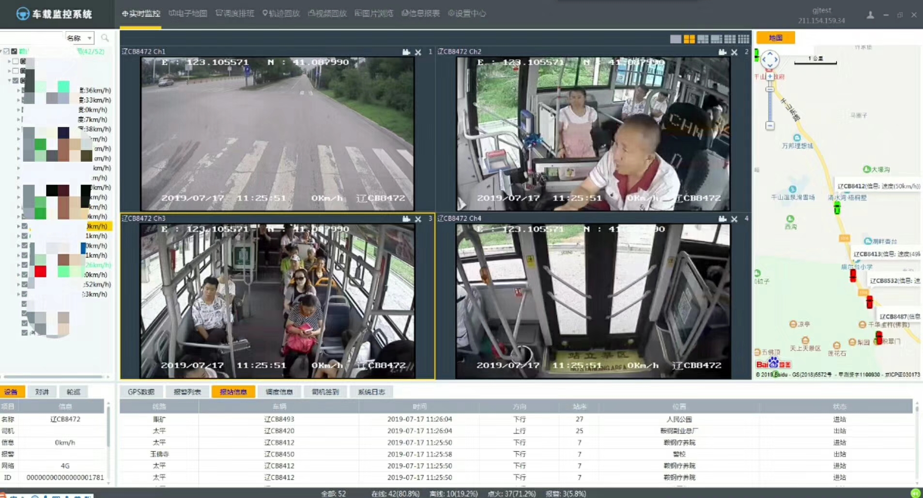Select the single-view video layout icon
The height and width of the screenshot is (498, 923).
coord(676,39)
